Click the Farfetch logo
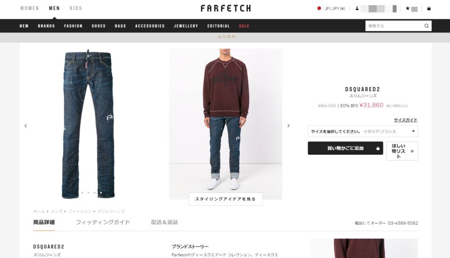450x258 pixels. click(225, 8)
